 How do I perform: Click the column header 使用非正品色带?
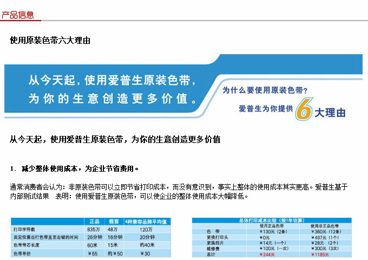(x=325, y=226)
